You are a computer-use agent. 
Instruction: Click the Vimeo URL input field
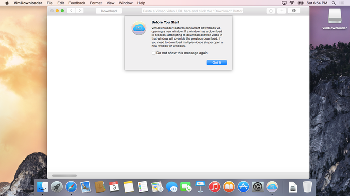click(x=192, y=11)
